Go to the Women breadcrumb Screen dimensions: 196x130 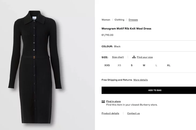pyautogui.click(x=106, y=20)
